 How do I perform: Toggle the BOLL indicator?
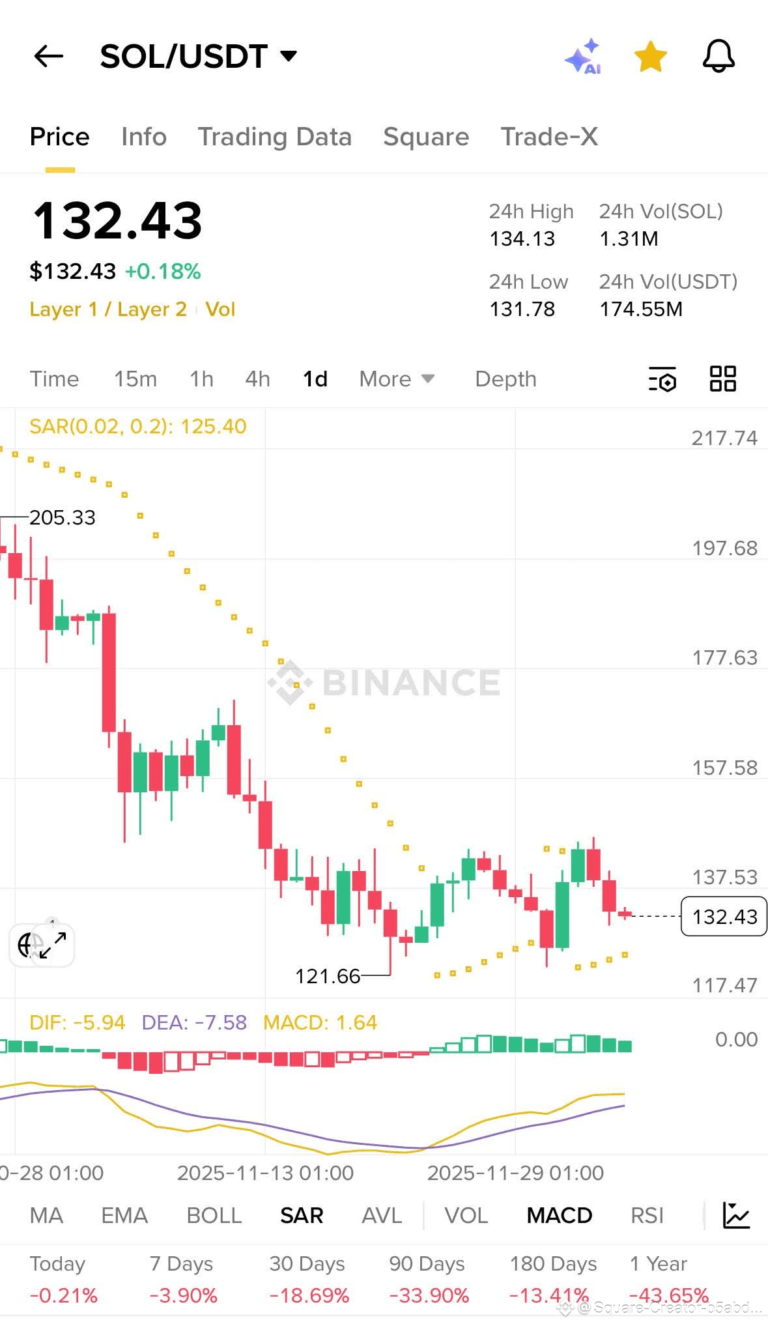(x=214, y=1216)
